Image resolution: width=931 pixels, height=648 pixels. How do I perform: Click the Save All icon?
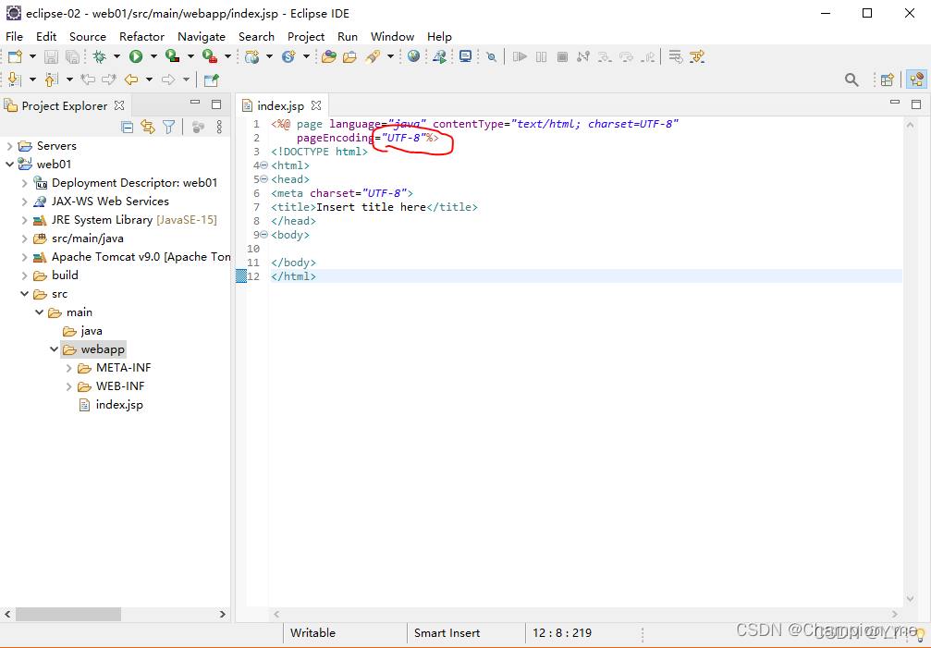pyautogui.click(x=72, y=56)
